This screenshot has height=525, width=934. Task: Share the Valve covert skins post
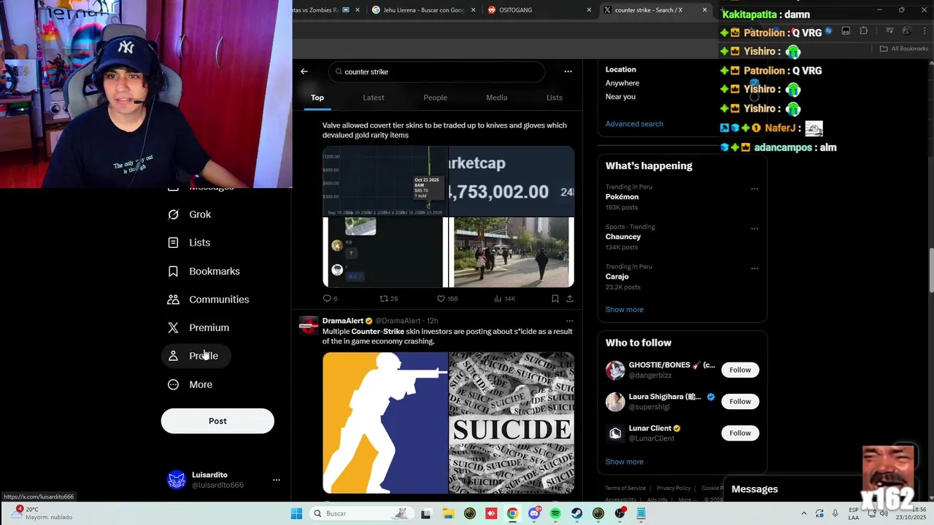point(570,298)
